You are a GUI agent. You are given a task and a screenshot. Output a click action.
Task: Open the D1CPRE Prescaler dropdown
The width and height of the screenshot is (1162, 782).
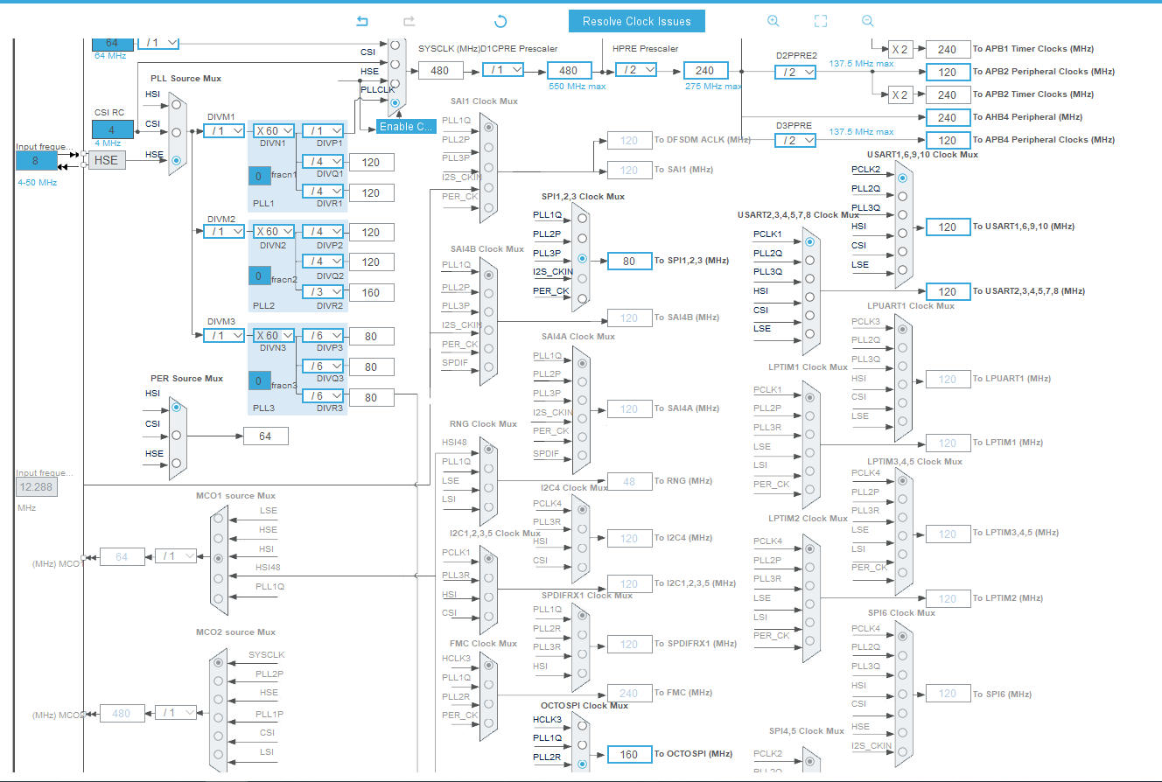(506, 70)
